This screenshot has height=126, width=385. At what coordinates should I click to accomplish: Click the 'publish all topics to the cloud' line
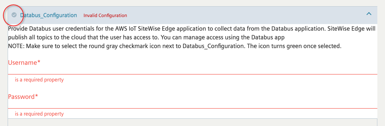(x=45, y=38)
